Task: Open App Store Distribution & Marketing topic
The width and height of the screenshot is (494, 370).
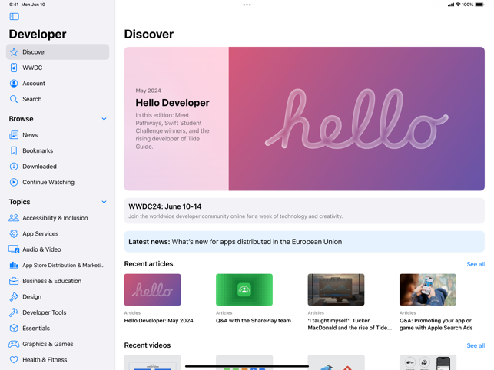Action: (58, 265)
